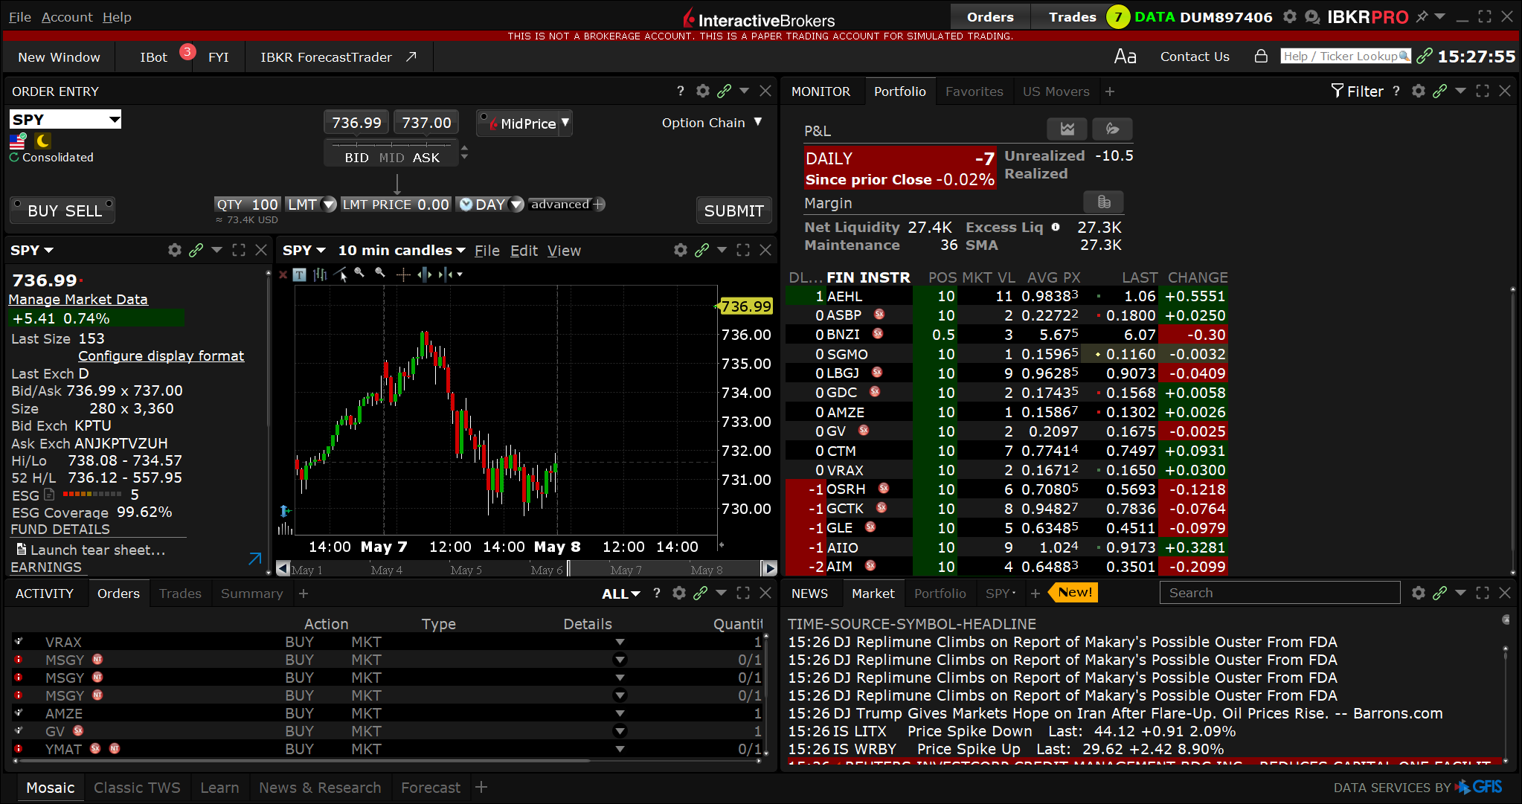1522x804 pixels.
Task: Click the Orders button in title bar
Action: pos(990,16)
